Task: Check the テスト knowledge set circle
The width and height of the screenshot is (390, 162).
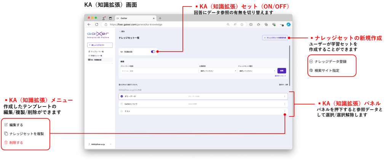Action: coord(121,111)
